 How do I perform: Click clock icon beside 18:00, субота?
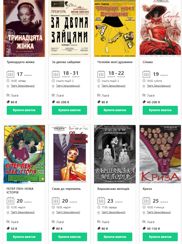point(144,81)
